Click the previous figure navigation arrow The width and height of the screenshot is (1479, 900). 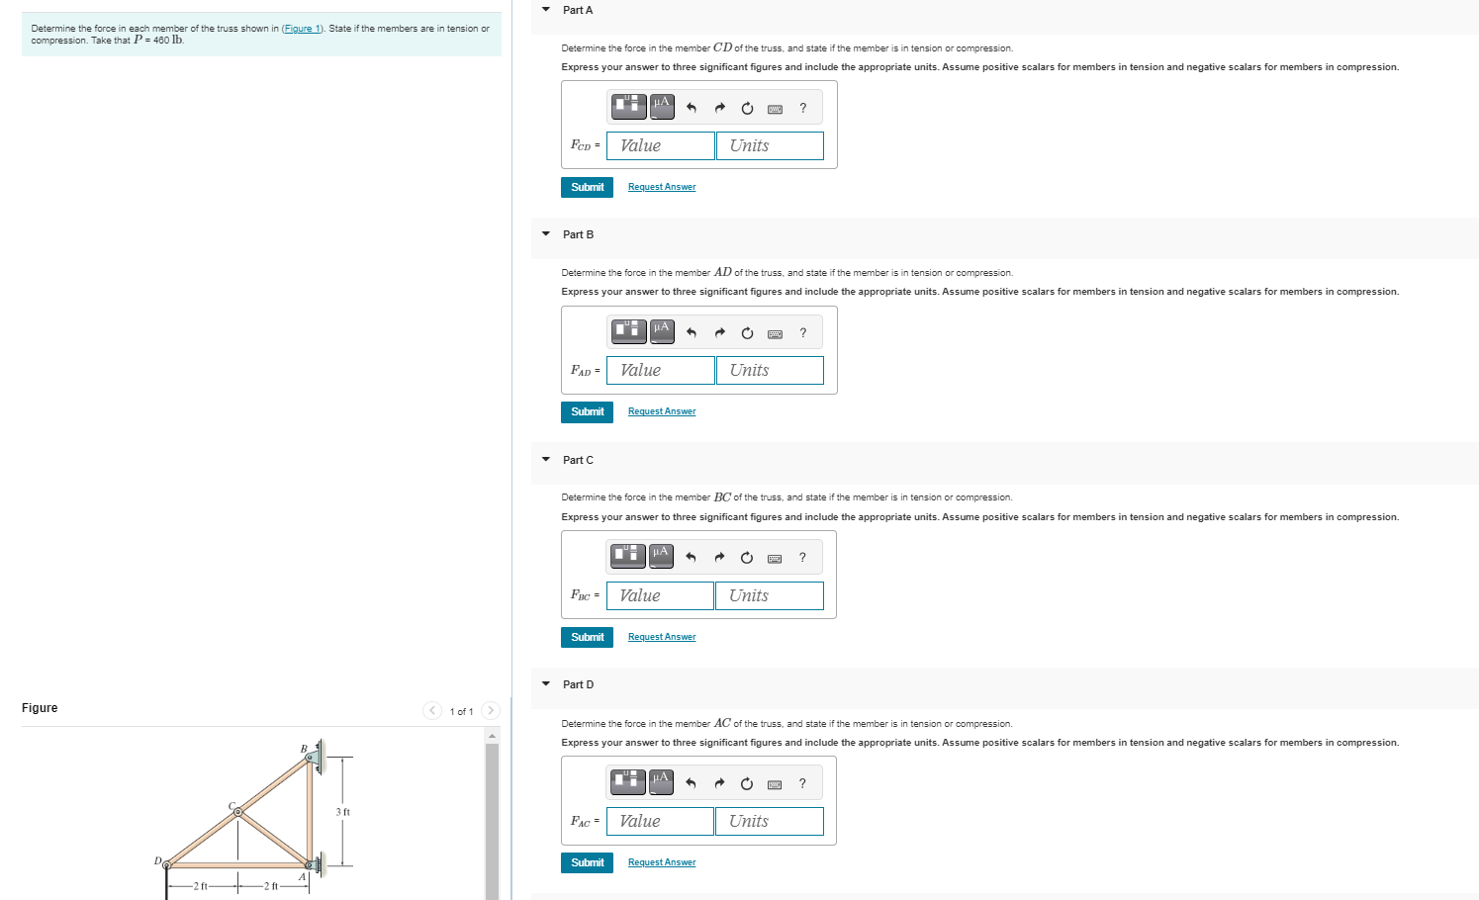click(x=432, y=710)
